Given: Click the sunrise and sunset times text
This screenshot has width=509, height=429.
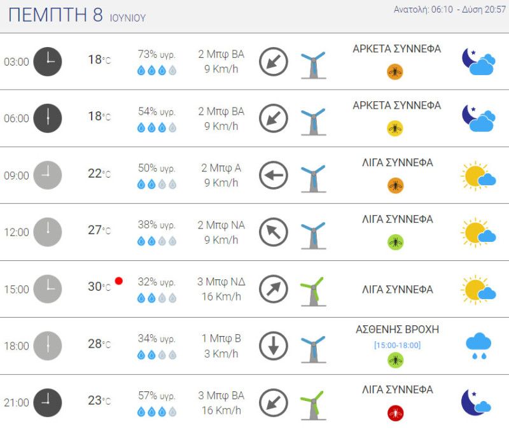Looking at the screenshot, I should (450, 10).
